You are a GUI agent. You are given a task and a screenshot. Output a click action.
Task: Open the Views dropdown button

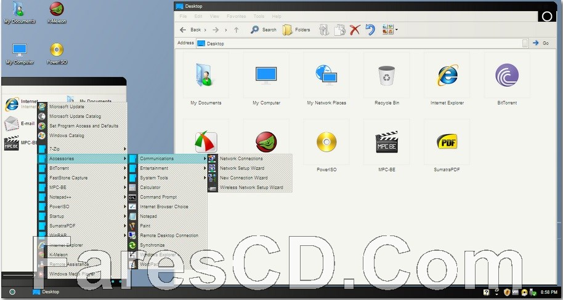pyautogui.click(x=390, y=30)
